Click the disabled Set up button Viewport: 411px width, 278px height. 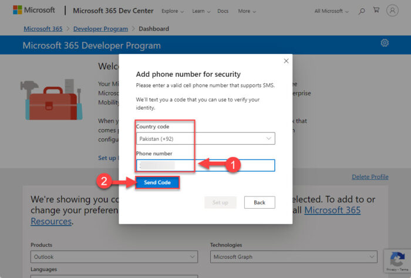(220, 202)
